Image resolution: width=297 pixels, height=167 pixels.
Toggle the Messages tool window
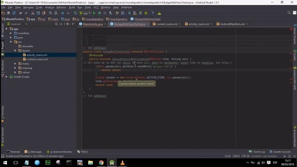coord(33,152)
